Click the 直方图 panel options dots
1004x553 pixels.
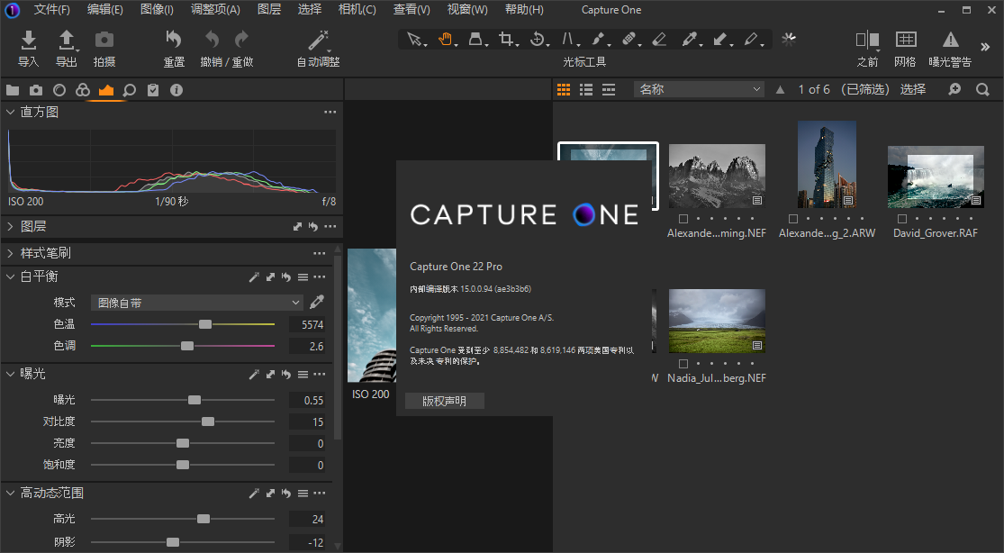coord(330,113)
